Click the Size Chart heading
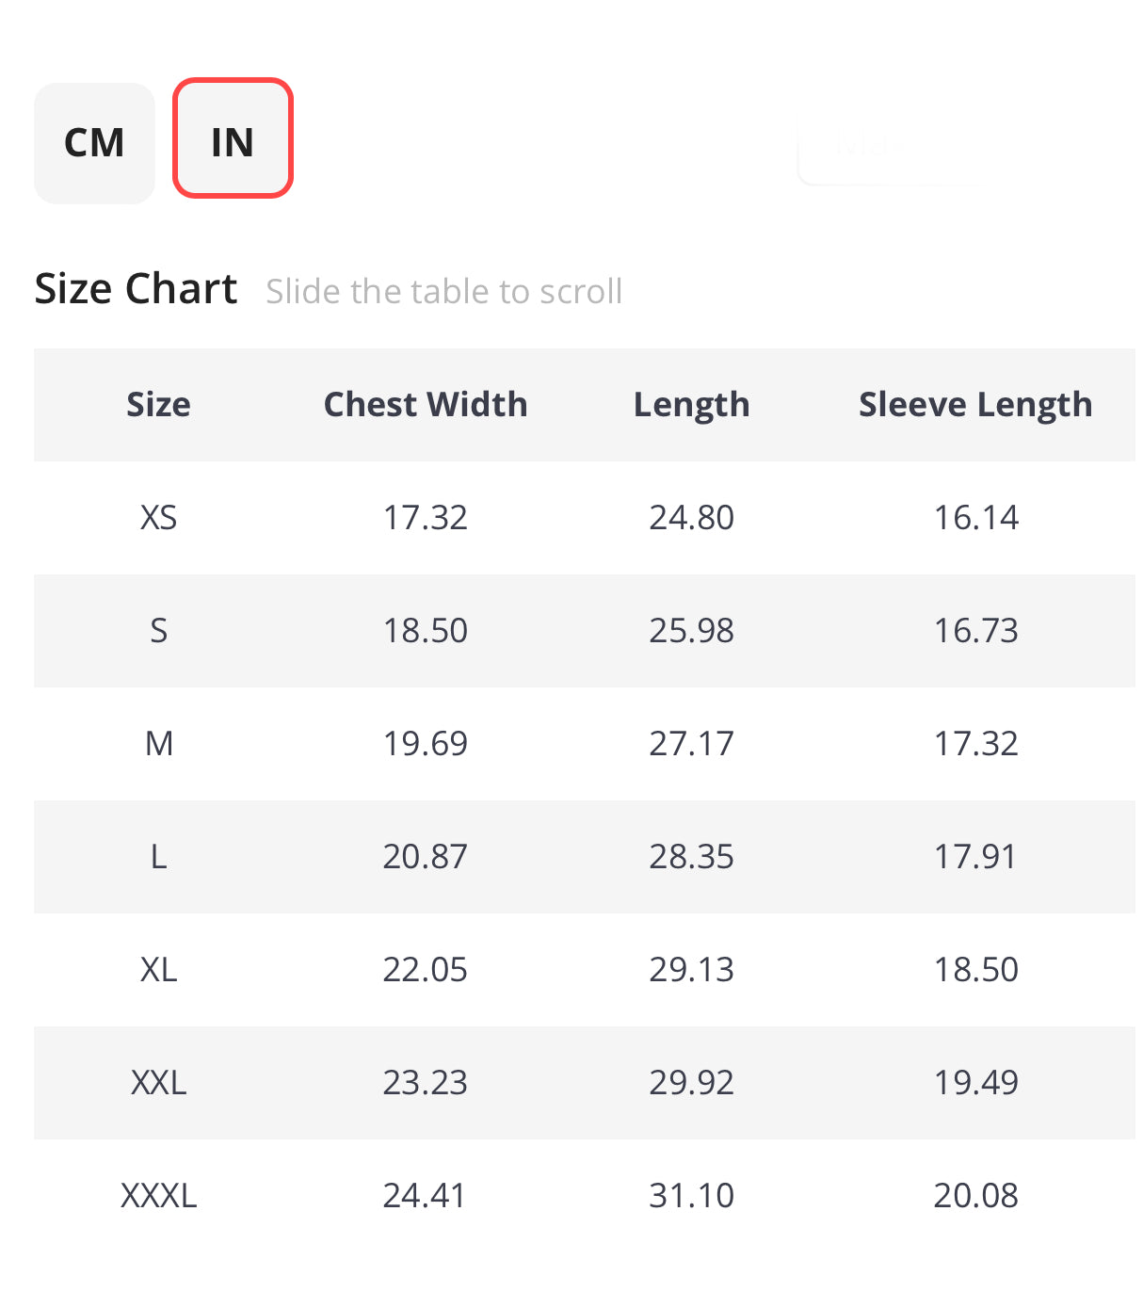 coord(136,289)
